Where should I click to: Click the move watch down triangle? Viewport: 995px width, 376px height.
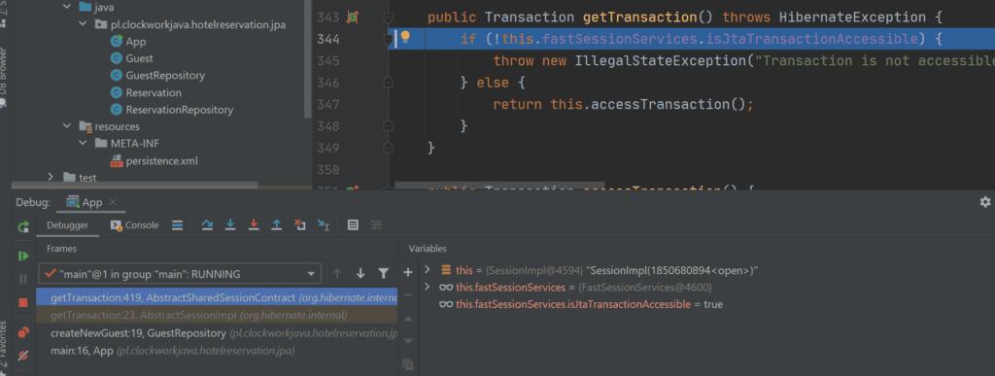[x=408, y=341]
